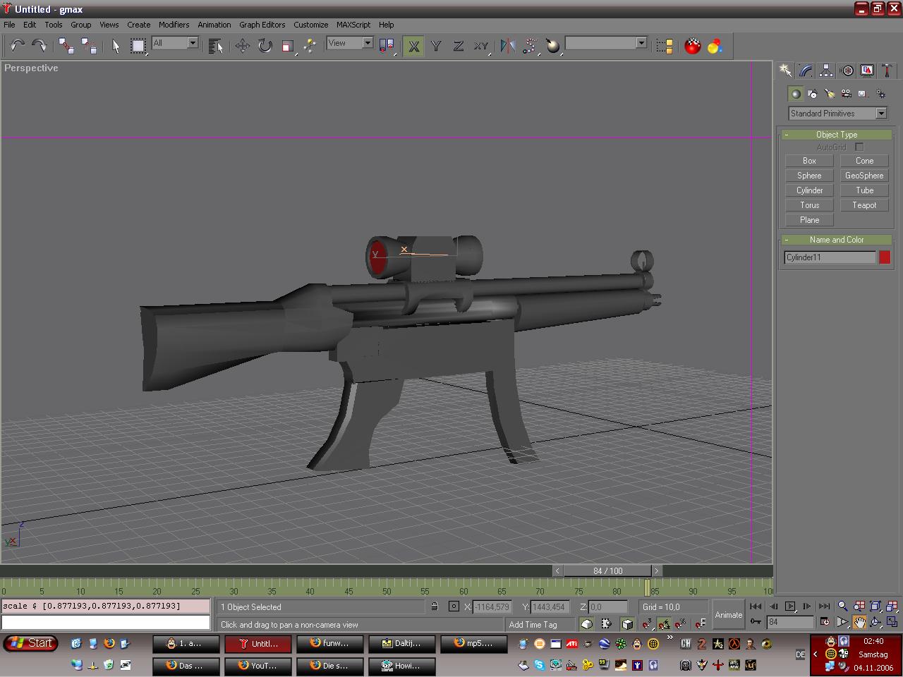Screen dimensions: 903x677
Task: Pick the rectangular Selection Region tool
Action: click(138, 46)
